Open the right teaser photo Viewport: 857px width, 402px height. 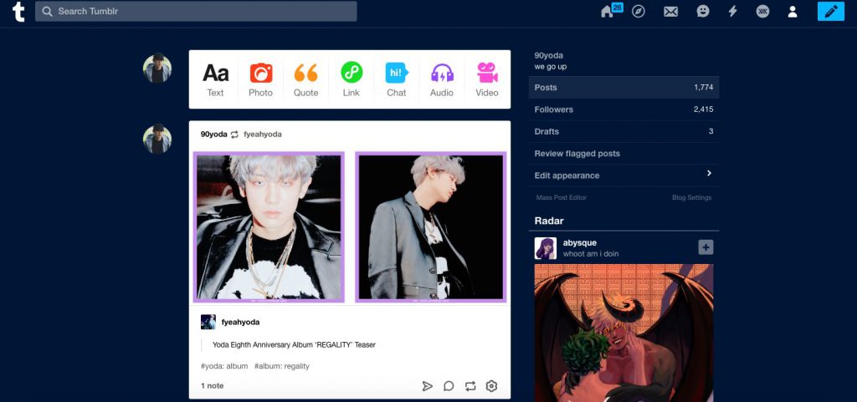(431, 227)
